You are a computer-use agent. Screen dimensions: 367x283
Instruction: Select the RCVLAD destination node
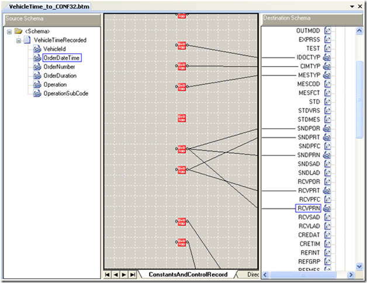[309, 226]
